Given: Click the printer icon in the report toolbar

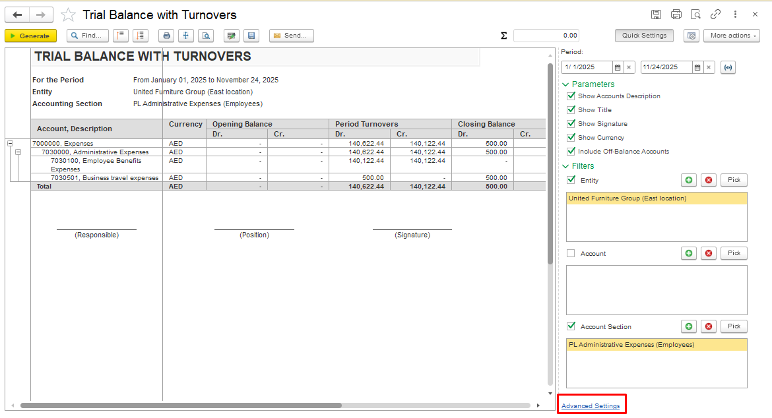Looking at the screenshot, I should (167, 36).
